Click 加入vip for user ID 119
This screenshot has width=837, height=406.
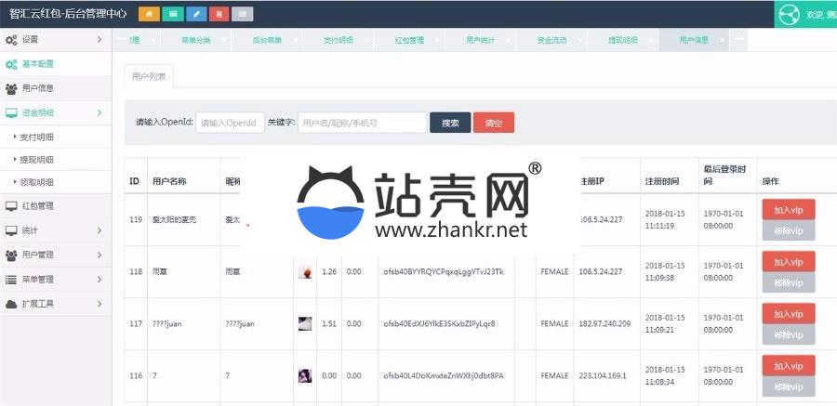point(788,209)
